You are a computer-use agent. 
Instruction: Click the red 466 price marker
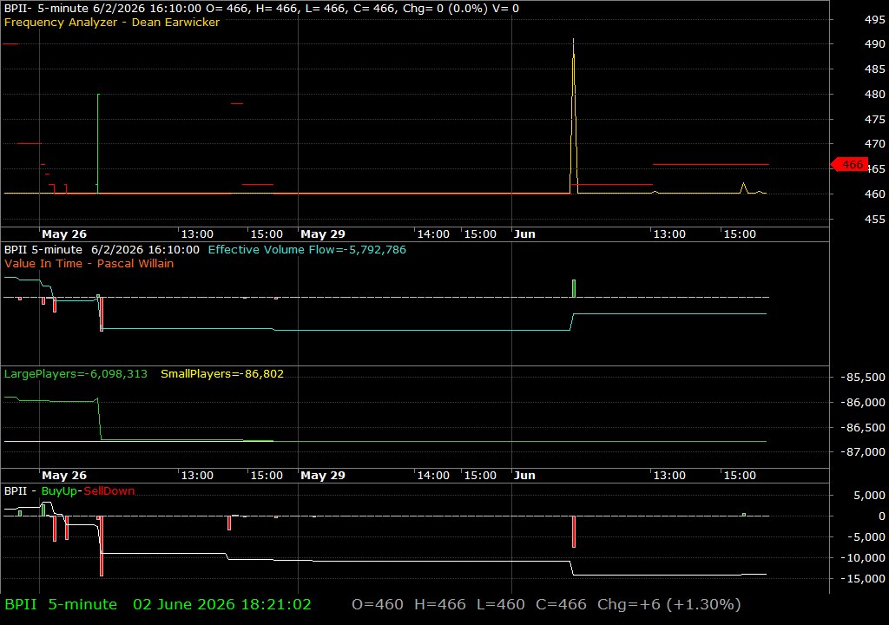[x=849, y=164]
